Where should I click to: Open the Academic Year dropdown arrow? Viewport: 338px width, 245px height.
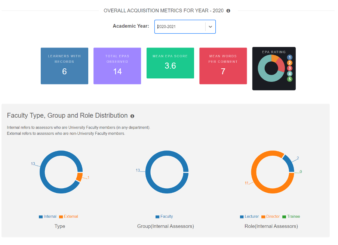(x=210, y=27)
